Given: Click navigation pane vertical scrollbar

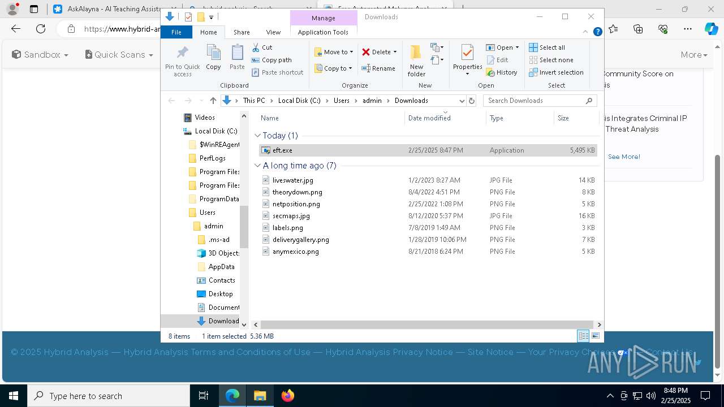Looking at the screenshot, I should [x=244, y=226].
